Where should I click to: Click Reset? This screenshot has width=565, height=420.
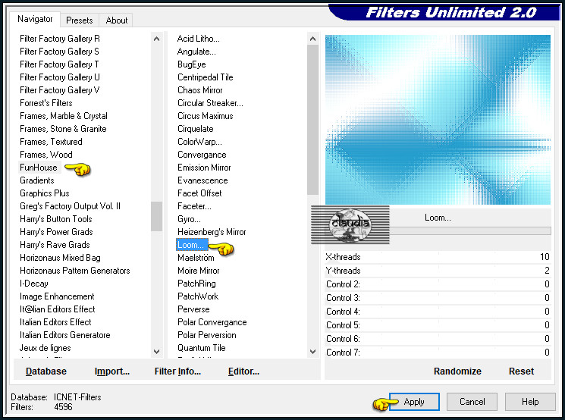521,371
